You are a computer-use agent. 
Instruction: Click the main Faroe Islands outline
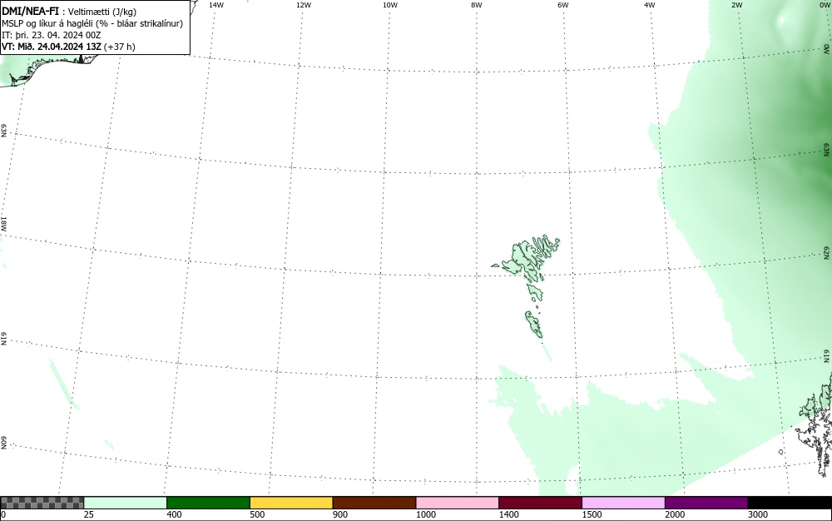pyautogui.click(x=531, y=257)
